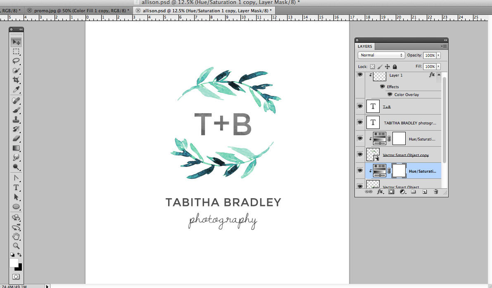
Task: Reset to default foreground and background colors
Action: 12,255
